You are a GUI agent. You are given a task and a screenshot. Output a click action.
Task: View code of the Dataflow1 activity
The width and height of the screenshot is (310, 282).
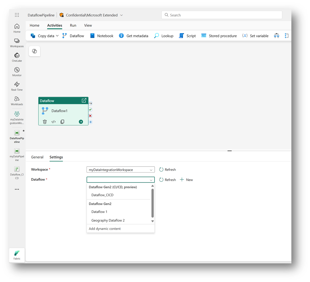pyautogui.click(x=54, y=122)
